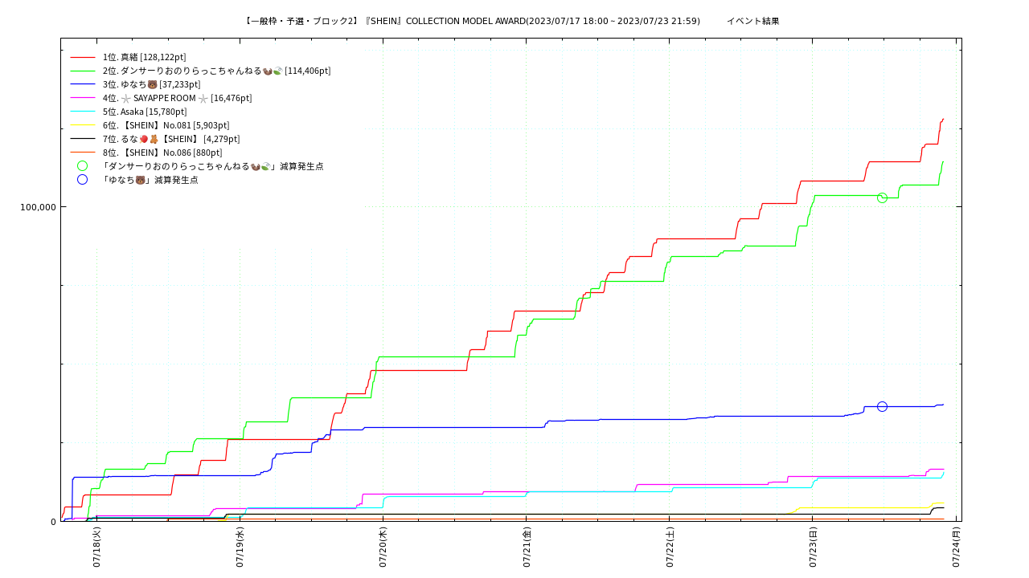
Task: Click x-axis label 07/20(木)
Action: click(x=383, y=547)
